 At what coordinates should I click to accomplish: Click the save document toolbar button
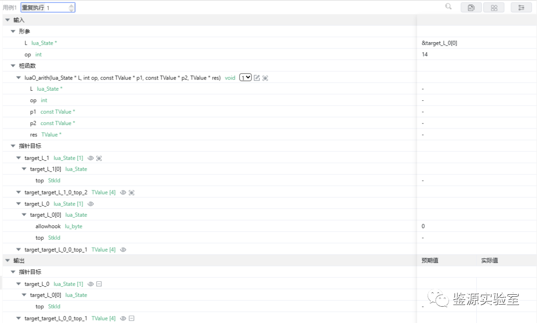[471, 8]
